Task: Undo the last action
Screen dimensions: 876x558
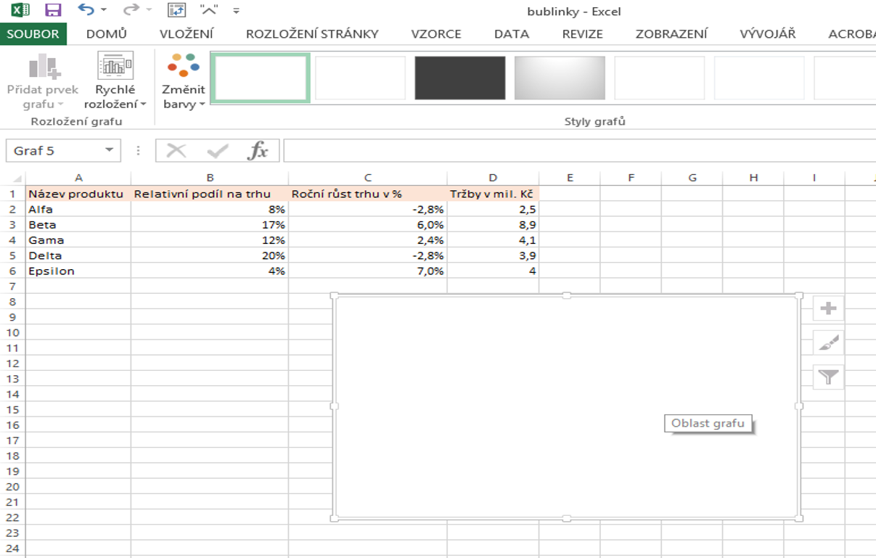Action: pos(86,10)
